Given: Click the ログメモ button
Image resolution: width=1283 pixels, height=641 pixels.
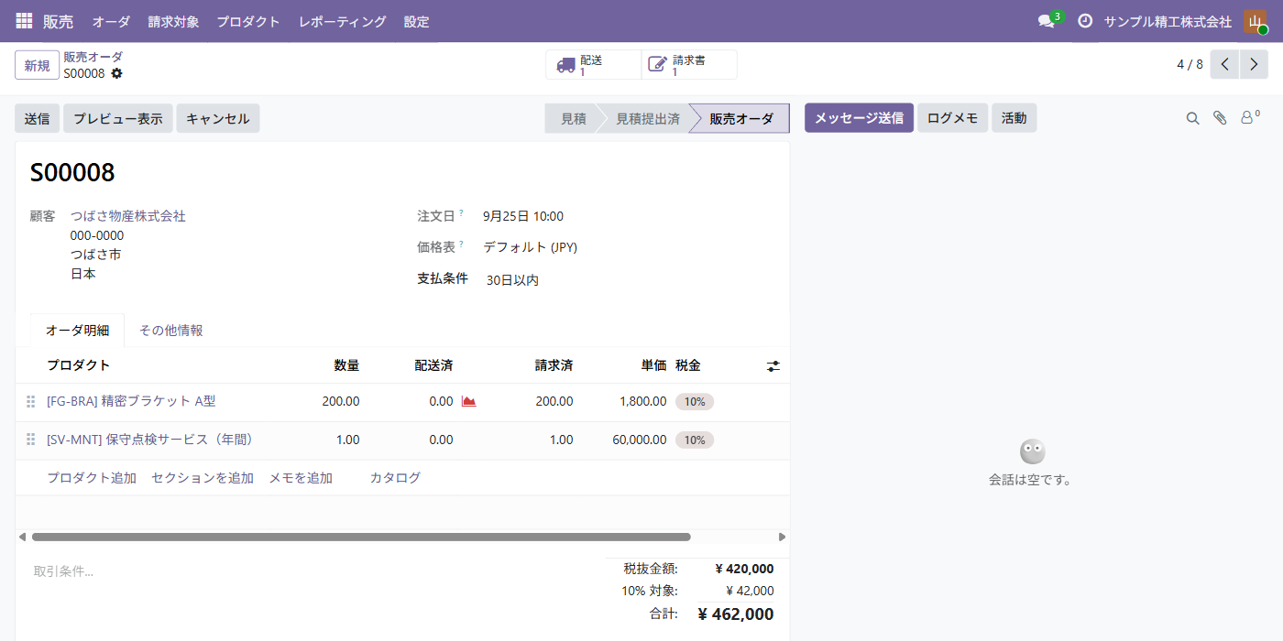Looking at the screenshot, I should (x=953, y=118).
